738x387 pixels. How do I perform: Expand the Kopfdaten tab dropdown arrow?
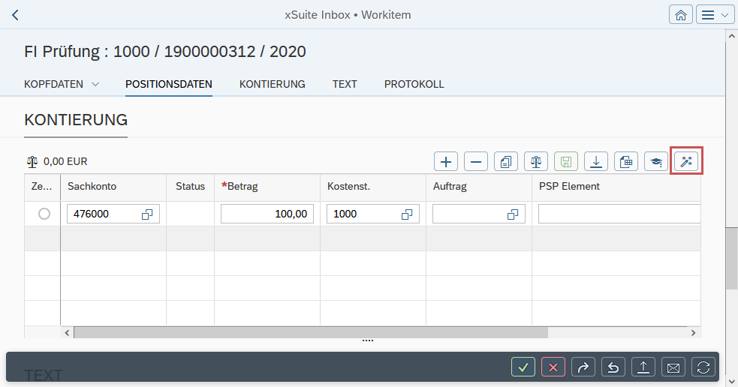95,84
